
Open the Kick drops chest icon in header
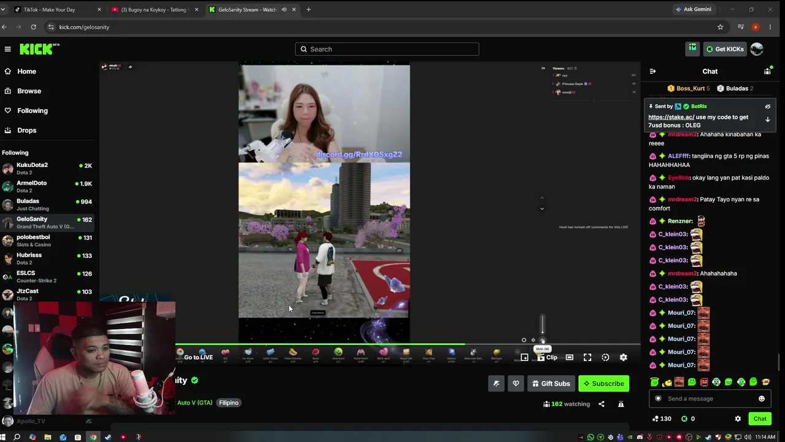click(692, 48)
